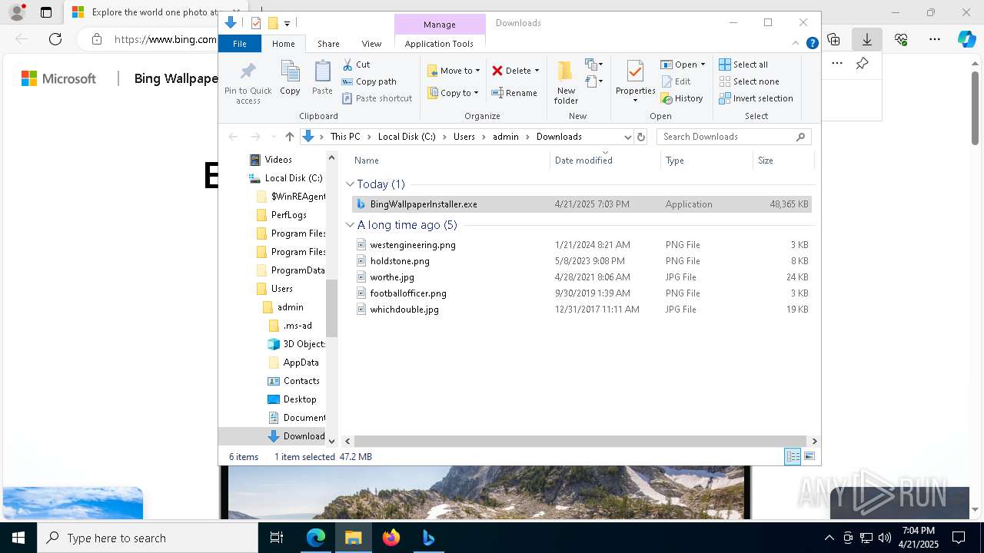Open quick access toolbar customize arrow
This screenshot has height=553, width=984.
(x=287, y=24)
